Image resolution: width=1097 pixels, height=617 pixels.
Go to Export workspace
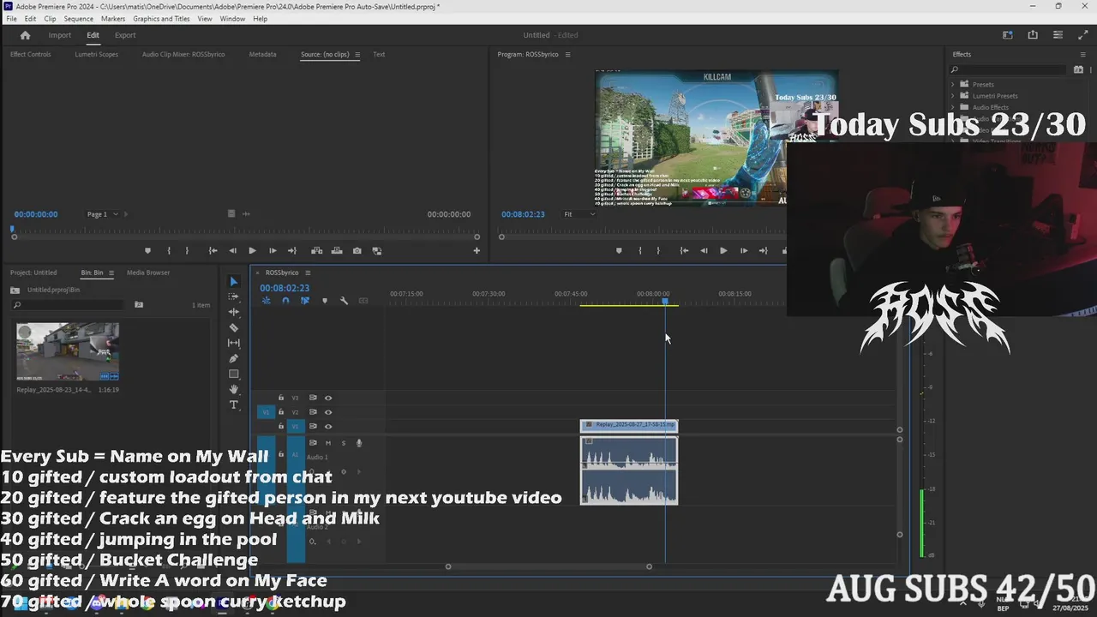pyautogui.click(x=125, y=35)
